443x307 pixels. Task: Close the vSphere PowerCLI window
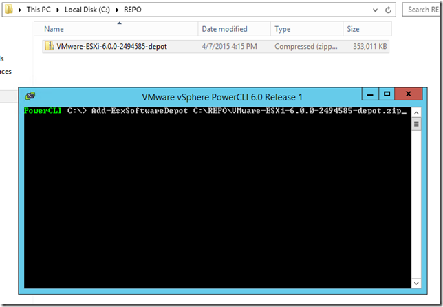click(409, 94)
